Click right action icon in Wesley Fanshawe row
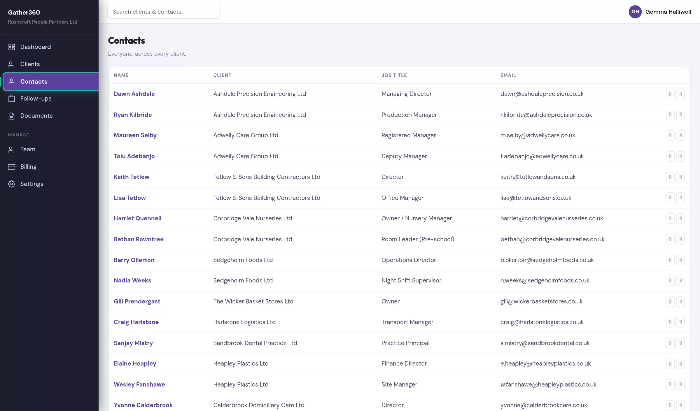The width and height of the screenshot is (700, 411). coord(680,384)
